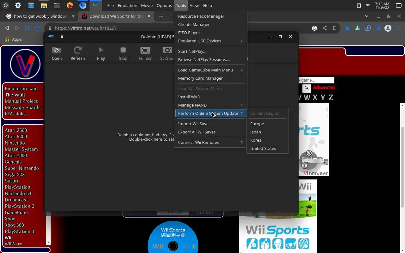Open the browser extensions puzzle icon

tap(347, 28)
